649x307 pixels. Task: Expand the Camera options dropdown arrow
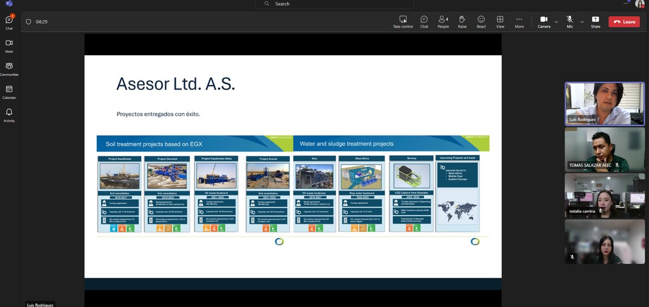coord(556,22)
